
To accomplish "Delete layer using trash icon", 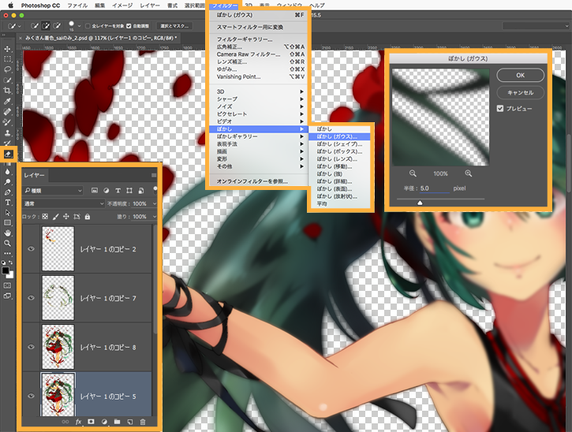I will [143, 422].
